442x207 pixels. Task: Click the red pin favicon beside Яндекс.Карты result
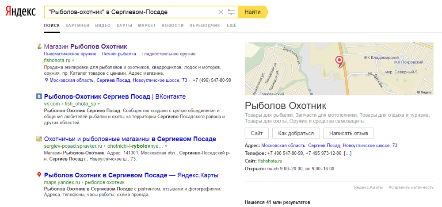click(x=39, y=175)
